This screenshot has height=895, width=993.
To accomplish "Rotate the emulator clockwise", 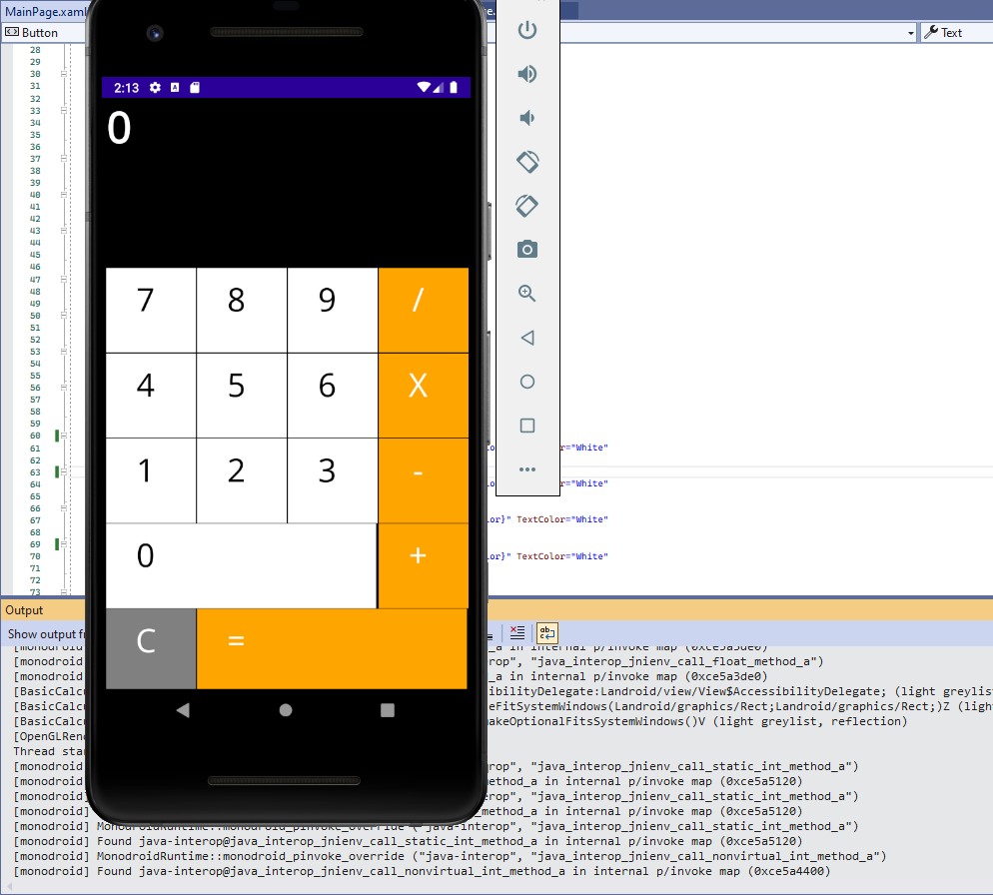I will (527, 205).
